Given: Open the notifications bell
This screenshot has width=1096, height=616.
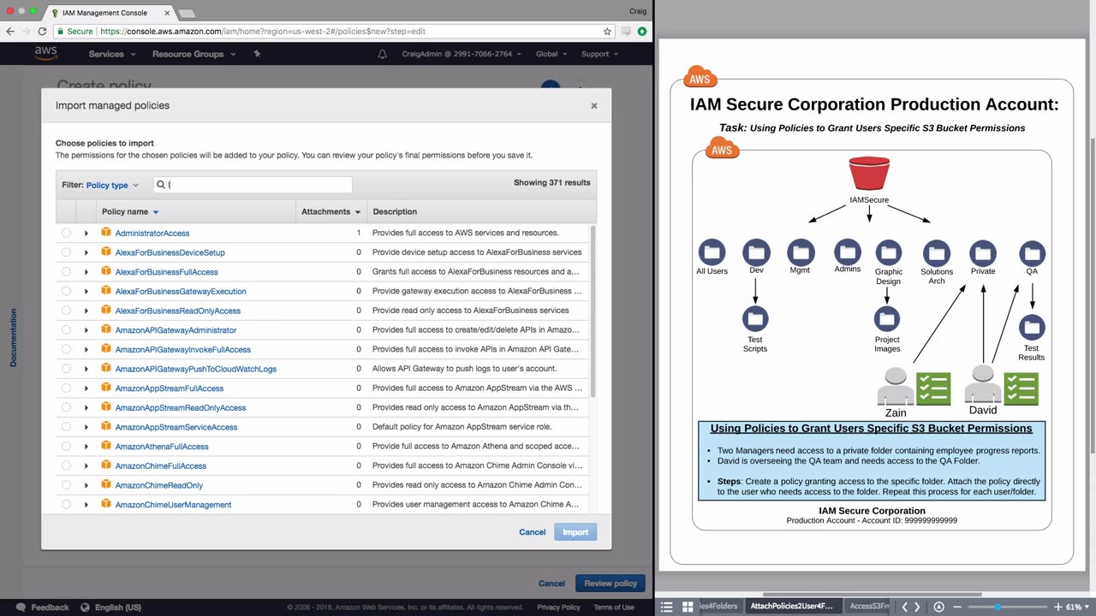Looking at the screenshot, I should click(383, 54).
